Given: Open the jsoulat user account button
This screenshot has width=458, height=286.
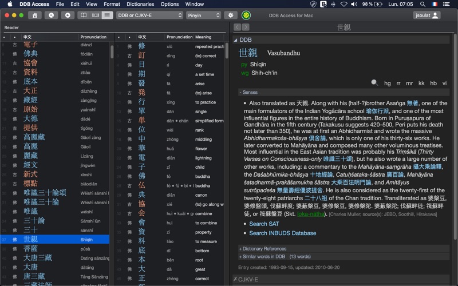Looking at the screenshot, I should click(x=427, y=15).
